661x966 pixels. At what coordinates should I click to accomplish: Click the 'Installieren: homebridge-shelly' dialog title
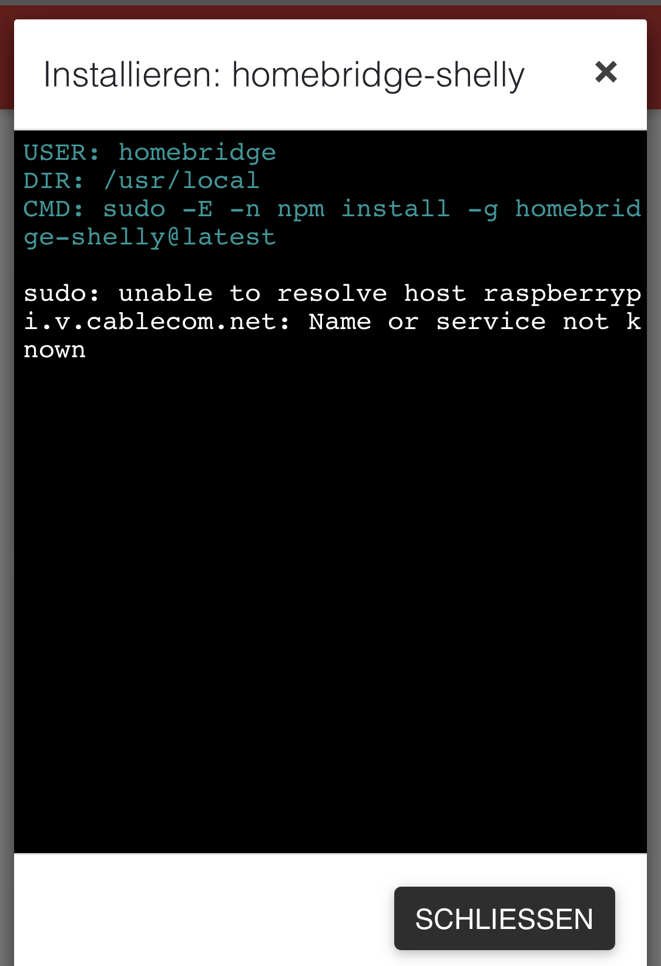[284, 75]
